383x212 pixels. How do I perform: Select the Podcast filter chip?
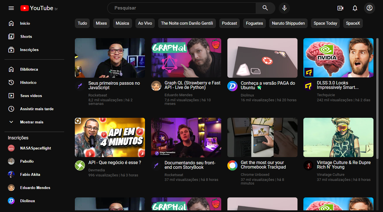point(229,23)
